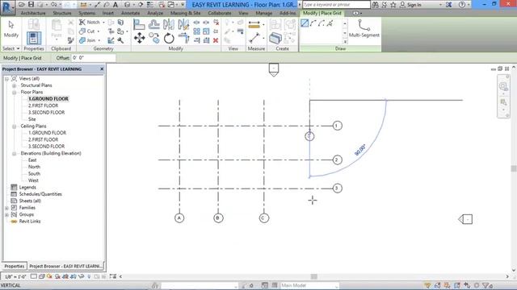Click the Scale tool icon
The image size is (517, 290).
[x=206, y=31]
